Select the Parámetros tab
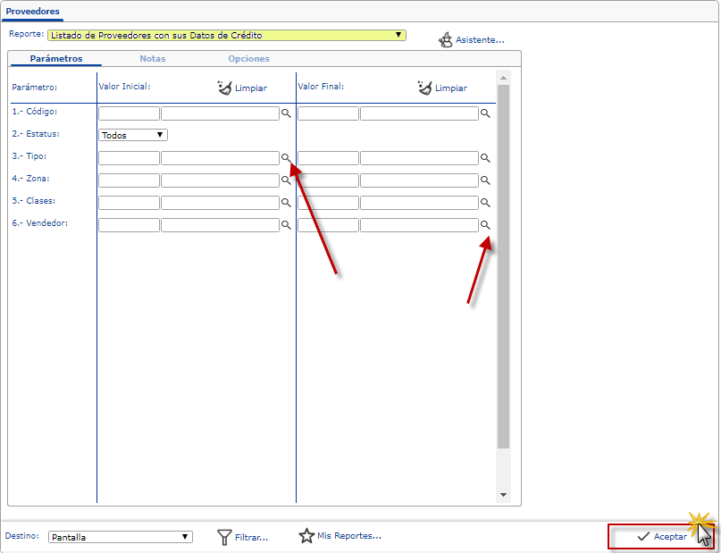The image size is (721, 553). pos(55,59)
